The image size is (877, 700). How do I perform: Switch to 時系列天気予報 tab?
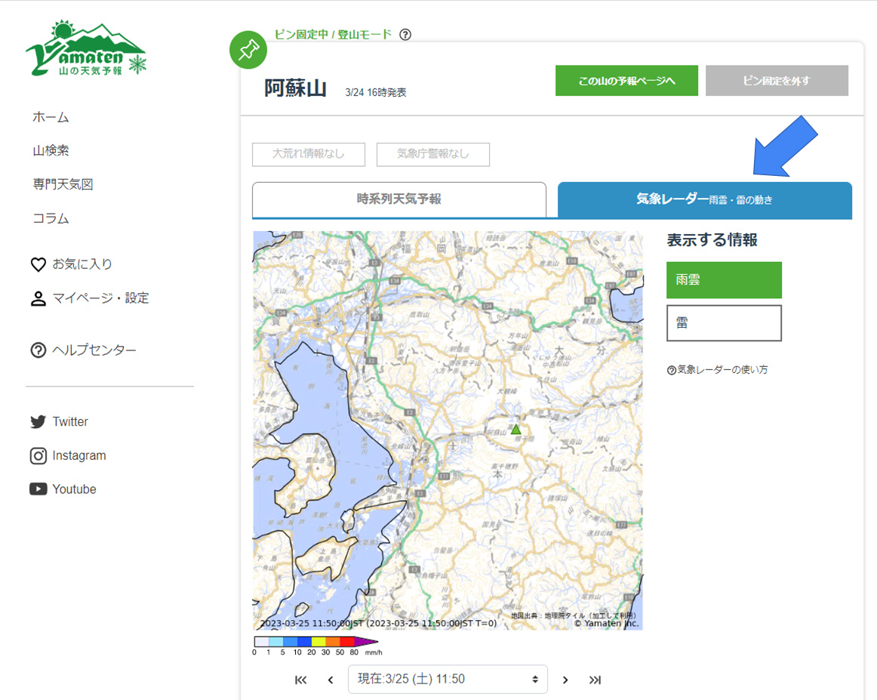(399, 199)
